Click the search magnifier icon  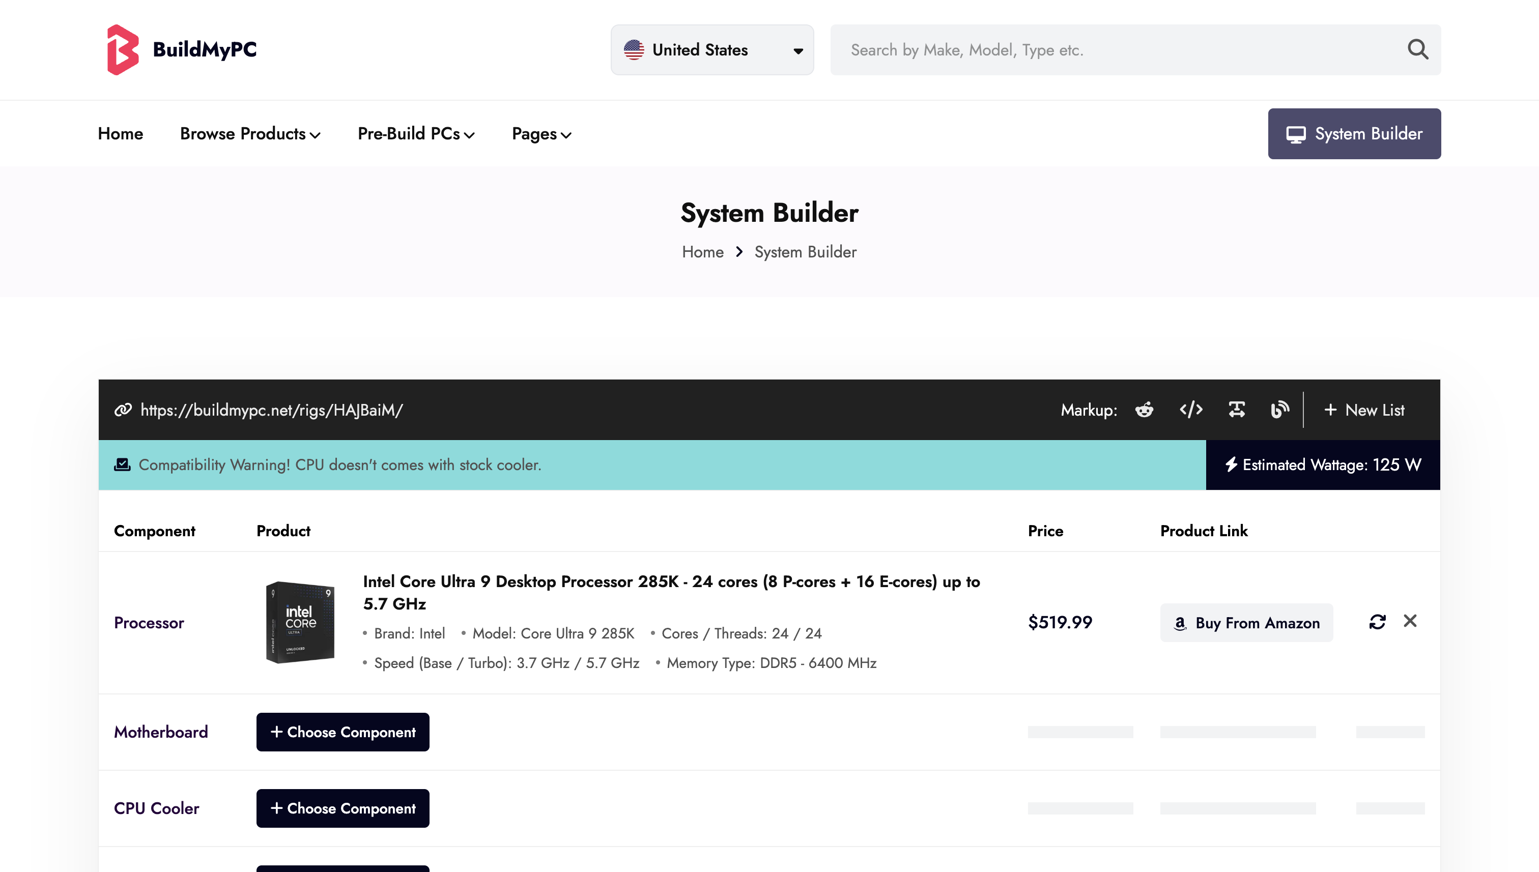point(1417,50)
